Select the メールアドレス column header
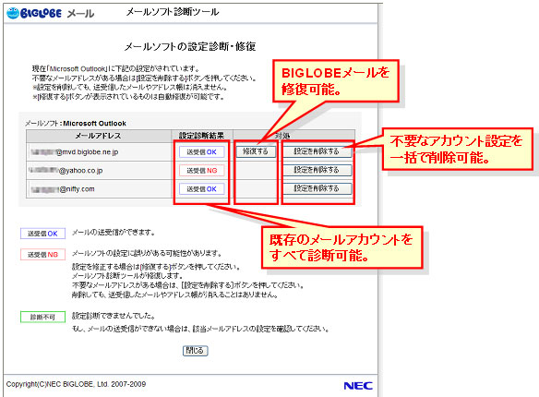Image resolution: width=539 pixels, height=397 pixels. [x=99, y=136]
